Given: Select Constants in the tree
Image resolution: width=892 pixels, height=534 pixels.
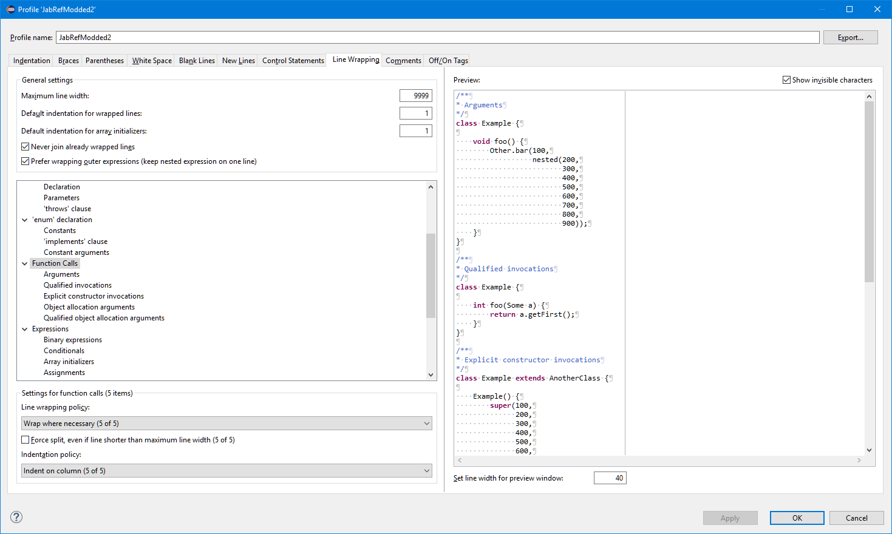Looking at the screenshot, I should pyautogui.click(x=60, y=231).
